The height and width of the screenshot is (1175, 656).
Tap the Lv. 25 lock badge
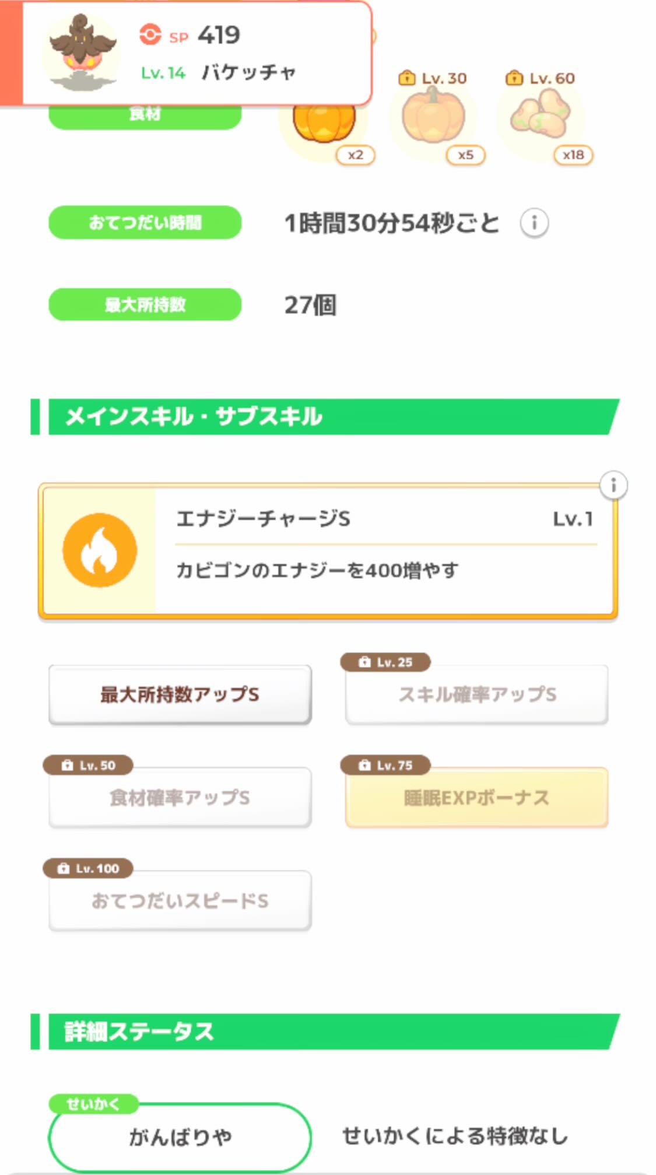click(385, 662)
